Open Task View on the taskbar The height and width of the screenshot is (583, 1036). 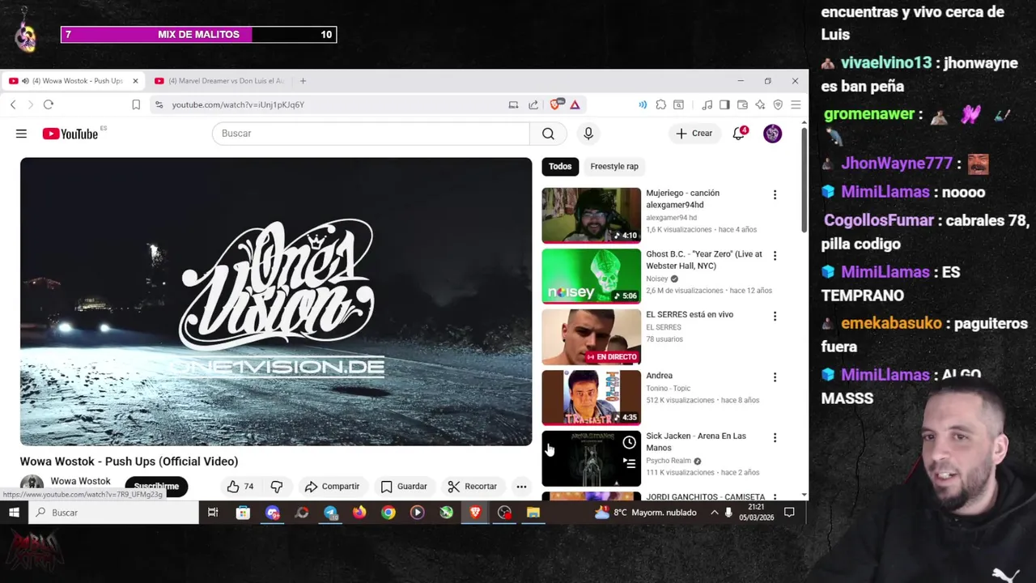tap(213, 513)
